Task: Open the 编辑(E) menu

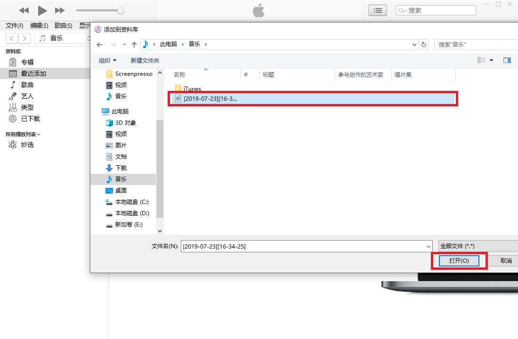Action: click(39, 26)
